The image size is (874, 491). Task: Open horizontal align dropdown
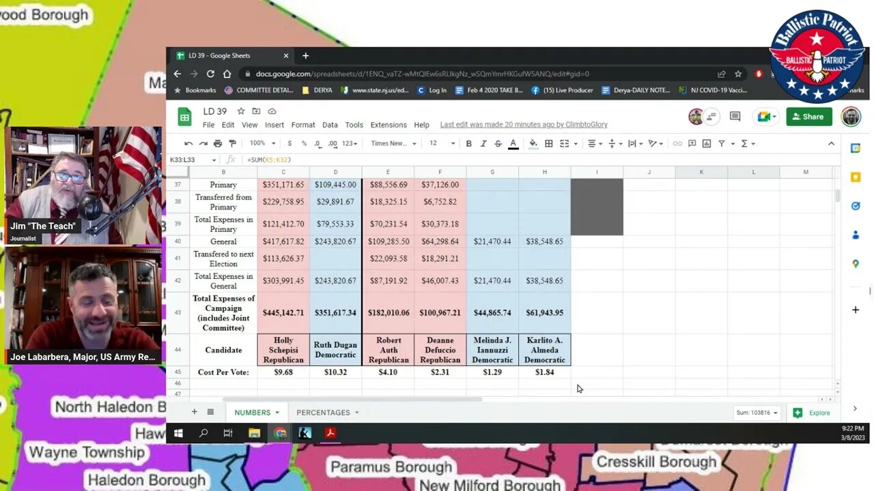(595, 143)
